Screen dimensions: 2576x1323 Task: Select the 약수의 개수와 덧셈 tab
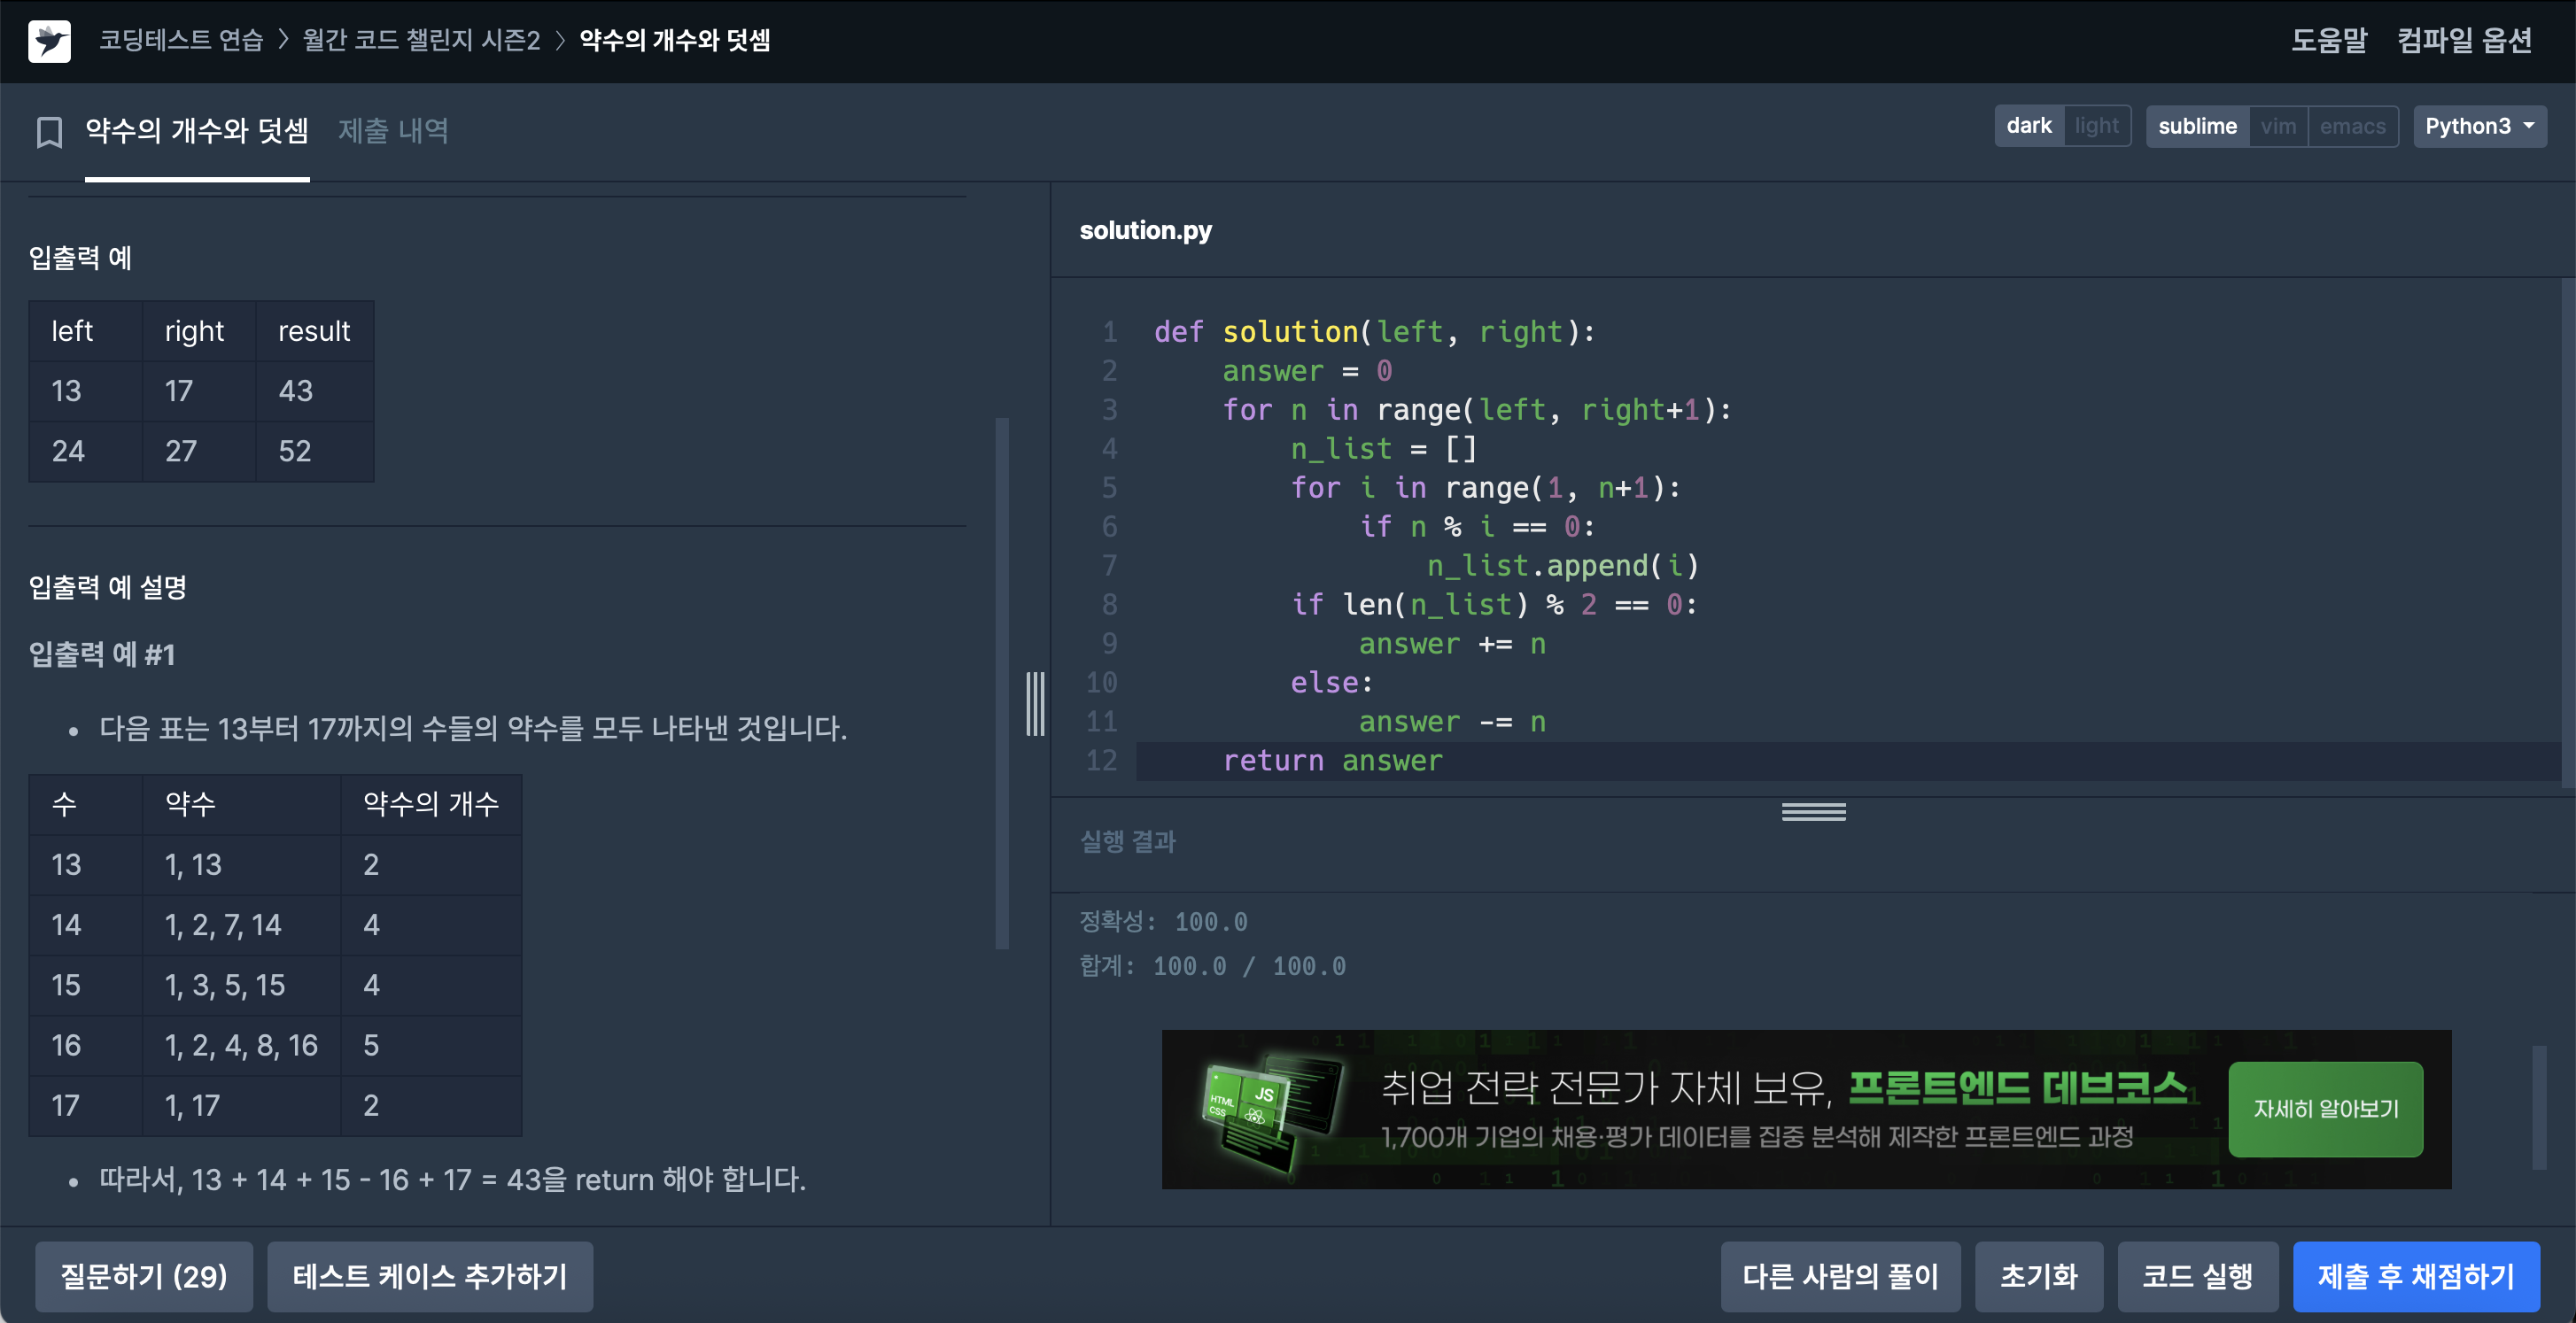(x=197, y=131)
